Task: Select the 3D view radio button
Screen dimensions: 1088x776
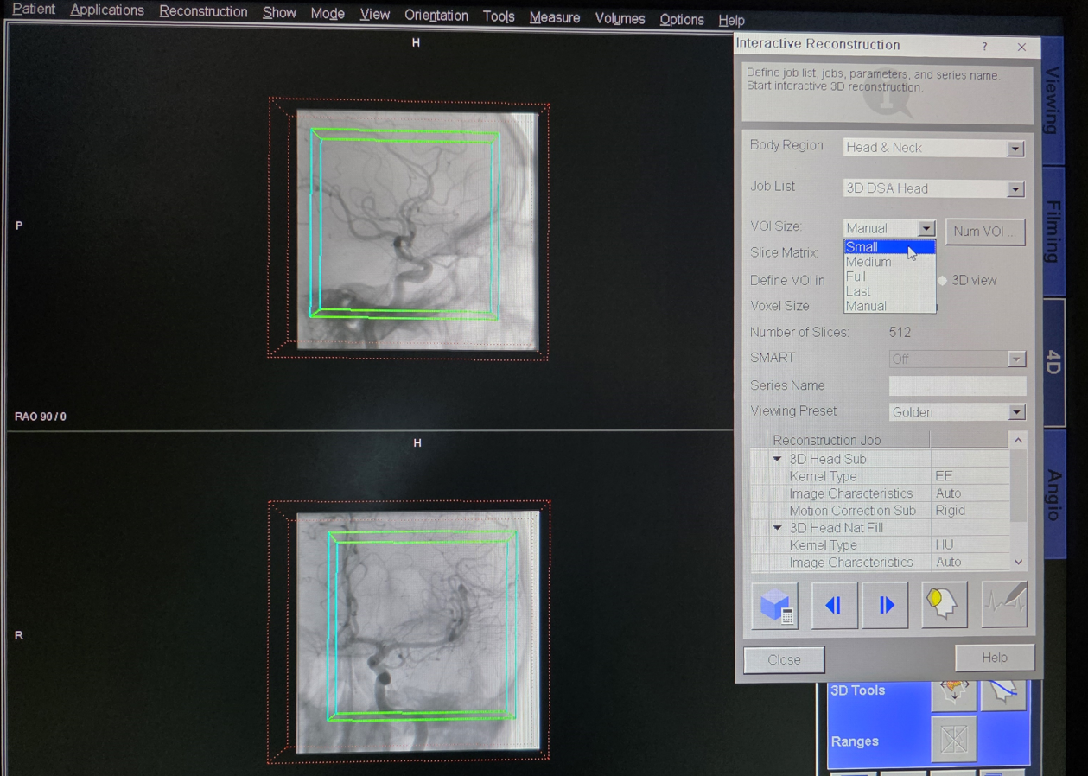Action: pyautogui.click(x=943, y=281)
